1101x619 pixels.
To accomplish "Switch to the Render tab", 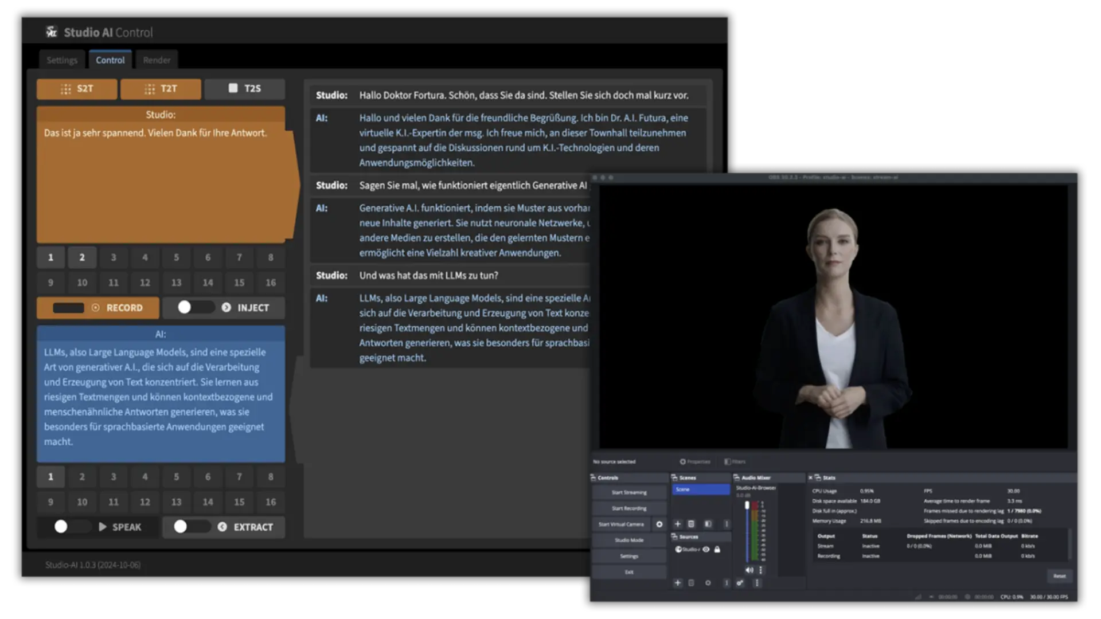I will 157,60.
